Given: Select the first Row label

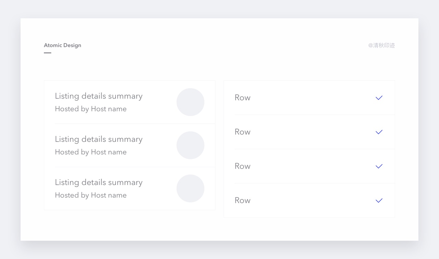Looking at the screenshot, I should coord(242,98).
